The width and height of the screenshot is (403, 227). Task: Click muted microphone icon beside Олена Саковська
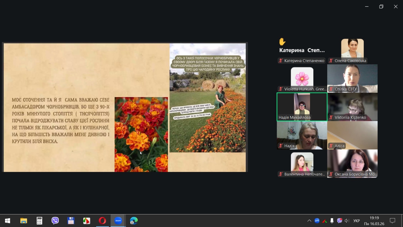pyautogui.click(x=331, y=61)
